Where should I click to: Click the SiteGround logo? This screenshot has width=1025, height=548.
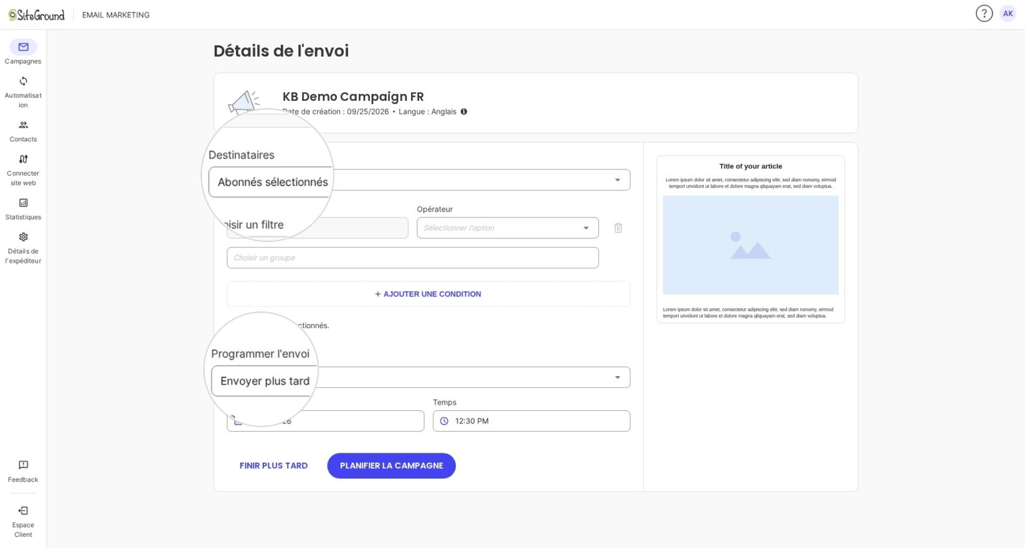36,15
